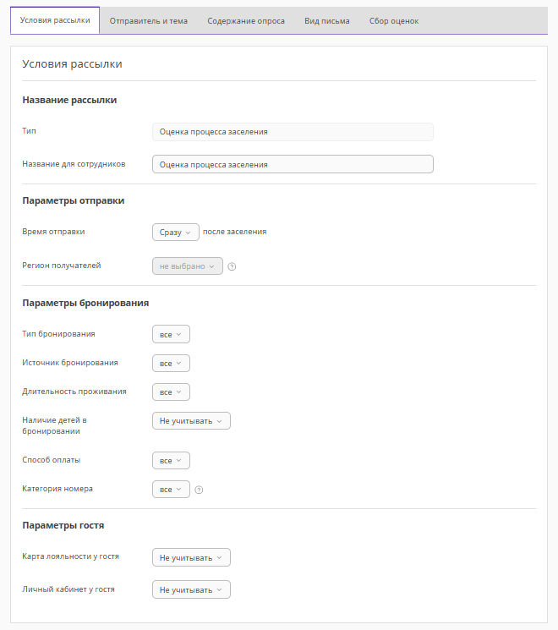558x630 pixels.
Task: Open the Категория номера dropdown
Action: pyautogui.click(x=171, y=490)
